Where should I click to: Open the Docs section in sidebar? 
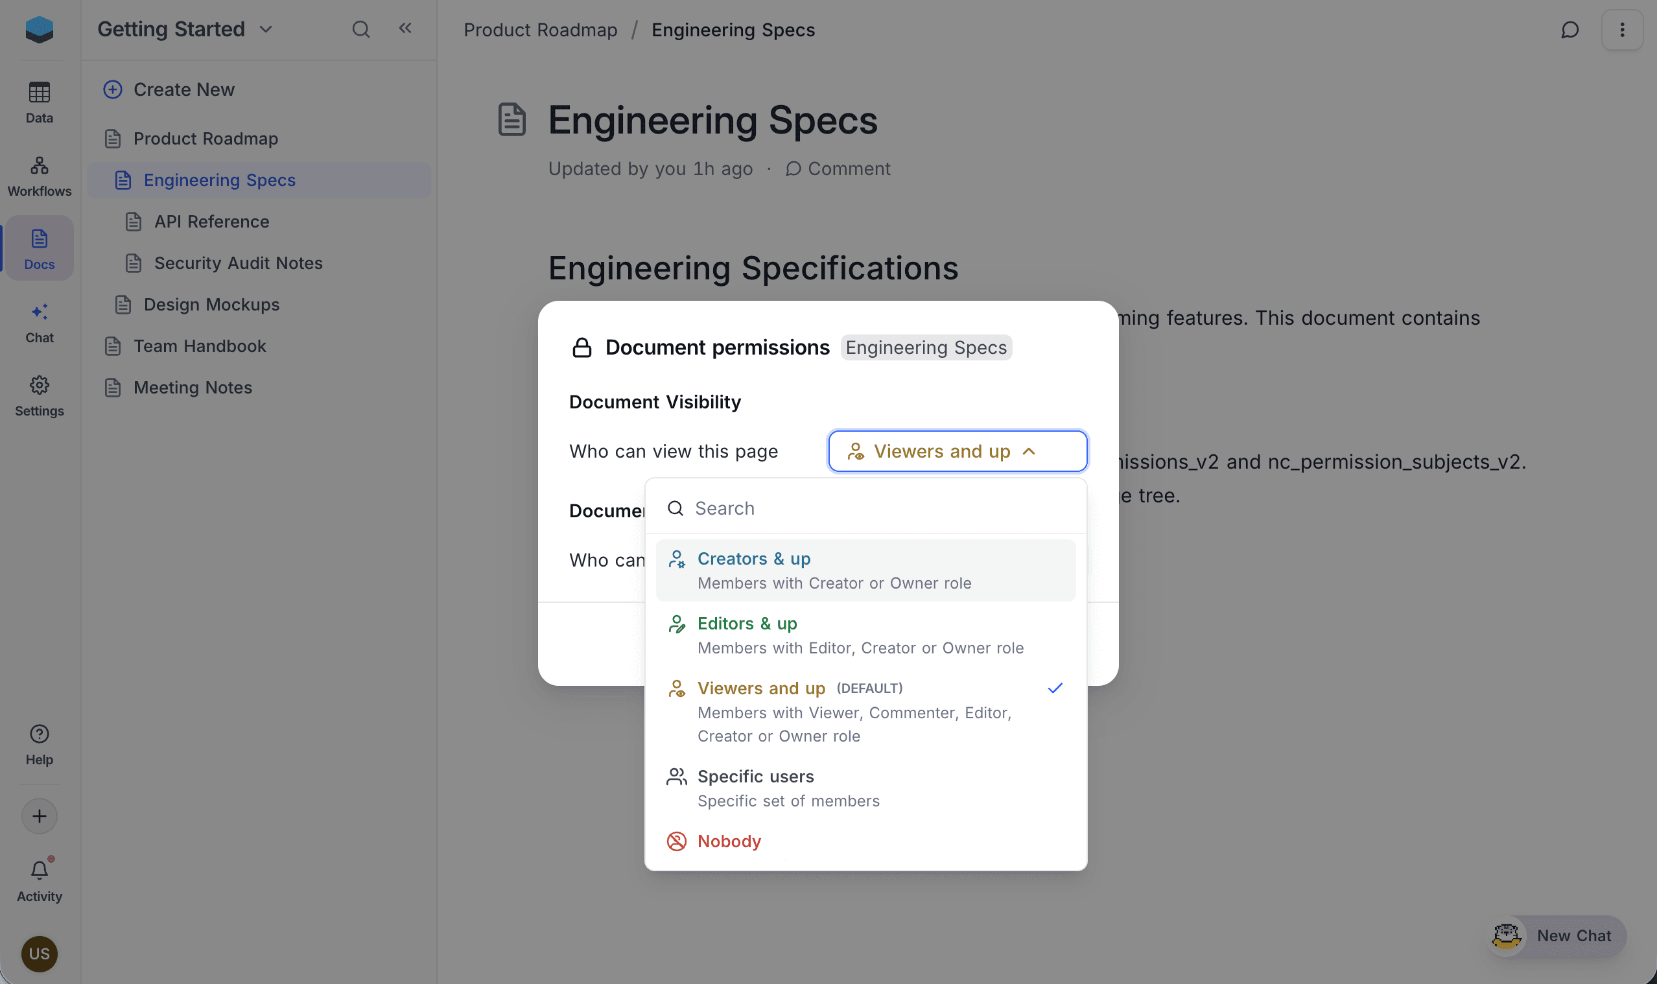pos(38,249)
